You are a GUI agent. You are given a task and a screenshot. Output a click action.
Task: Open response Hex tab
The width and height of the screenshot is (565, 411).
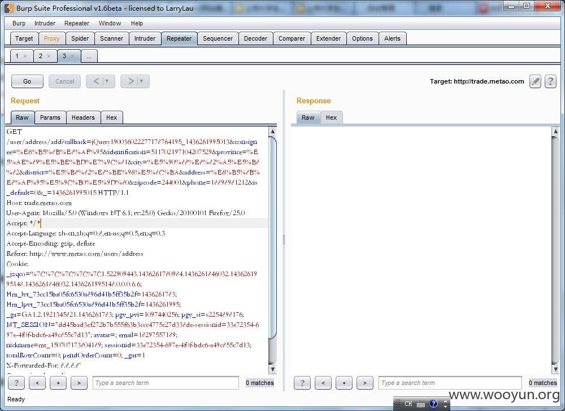pos(331,117)
